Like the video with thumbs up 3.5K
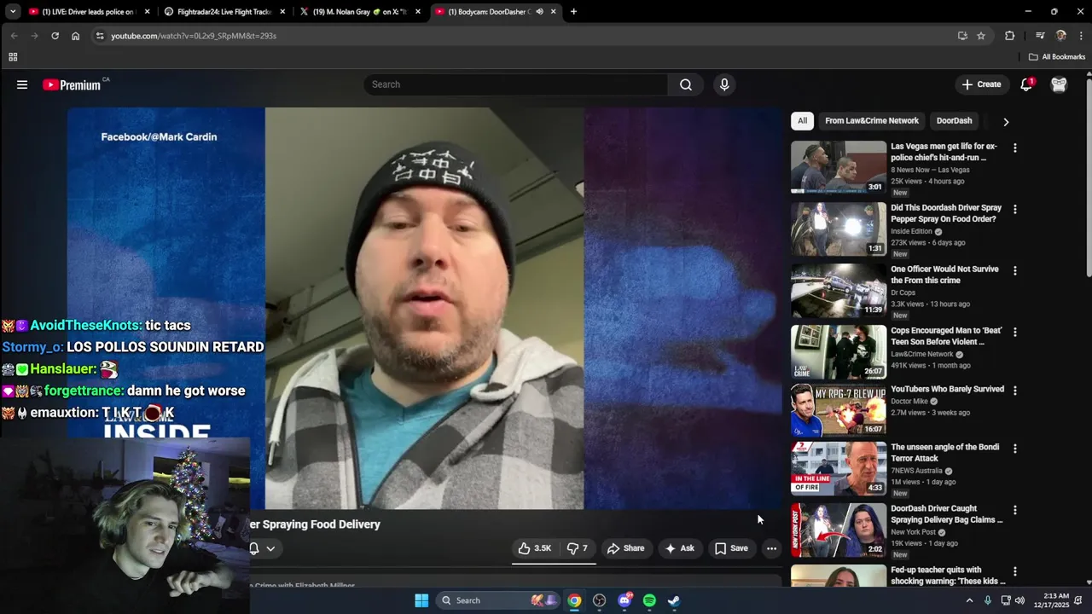This screenshot has height=614, width=1092. click(535, 548)
